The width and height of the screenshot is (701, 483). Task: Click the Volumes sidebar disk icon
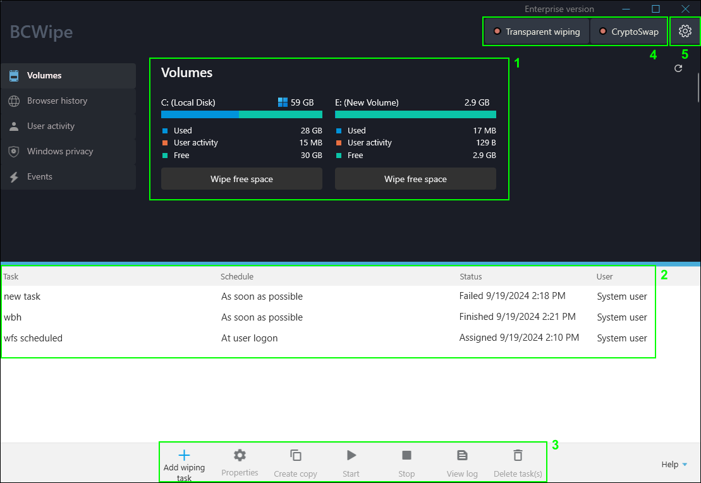pyautogui.click(x=14, y=76)
